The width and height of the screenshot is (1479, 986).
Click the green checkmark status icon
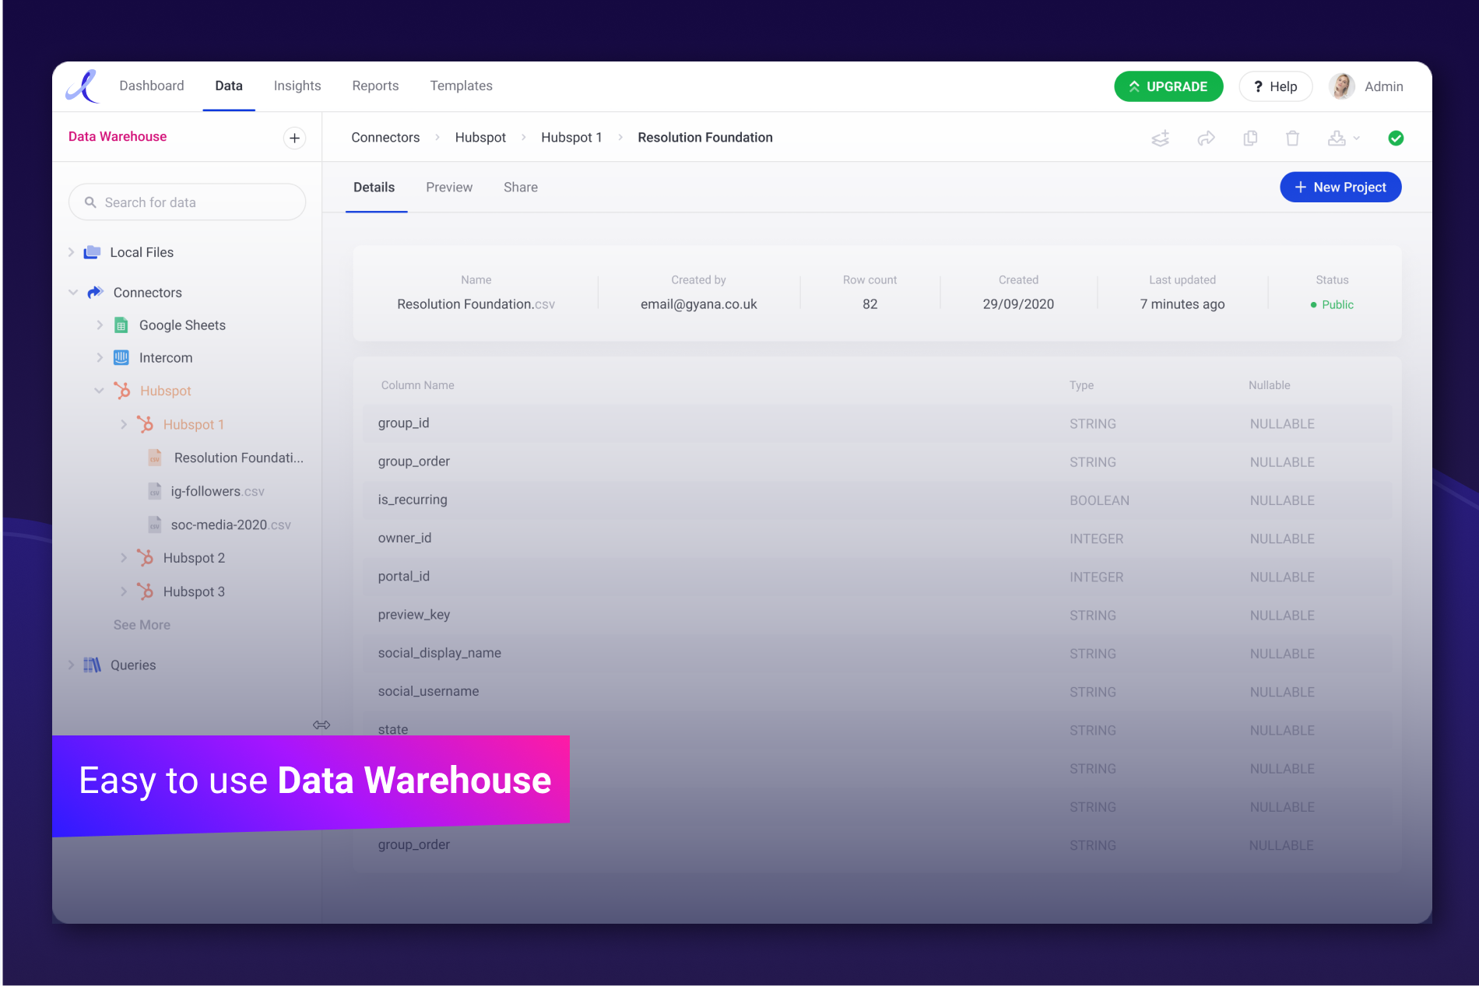(x=1396, y=138)
